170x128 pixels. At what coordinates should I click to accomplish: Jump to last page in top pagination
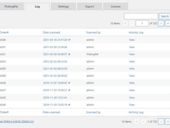[167, 23]
